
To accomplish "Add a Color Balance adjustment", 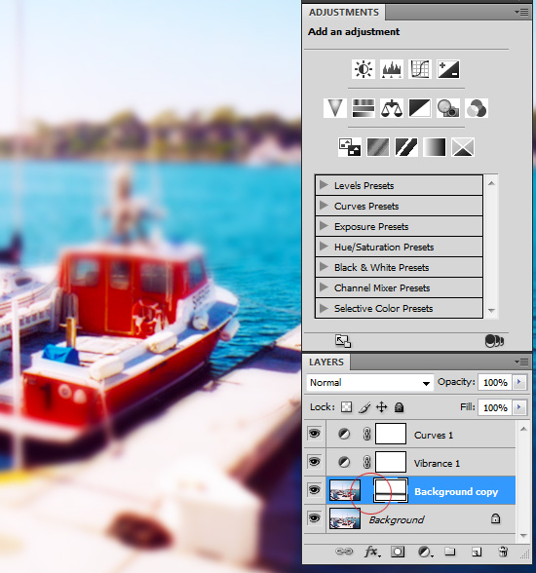I will pyautogui.click(x=392, y=108).
